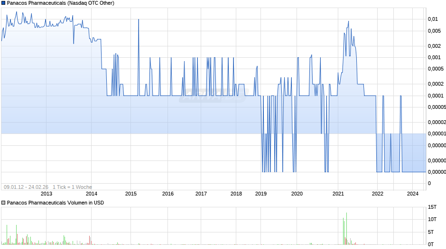The image size is (446, 249).
Task: Click the blue Panacos Pharmaceuticals legend square
Action: (x=3, y=3)
